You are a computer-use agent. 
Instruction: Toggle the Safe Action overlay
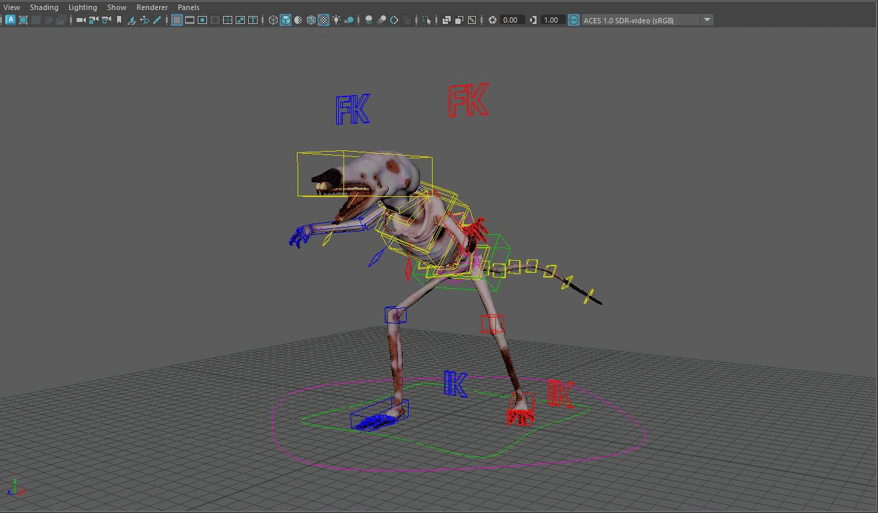tap(240, 20)
